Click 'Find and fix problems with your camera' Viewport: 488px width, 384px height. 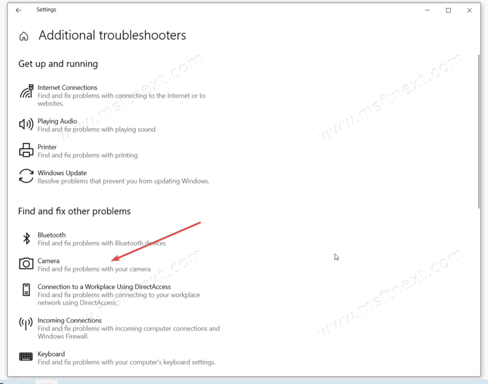pos(94,269)
